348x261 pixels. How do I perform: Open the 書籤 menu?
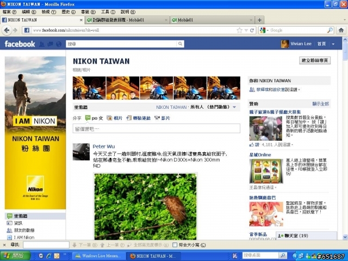tap(88, 12)
